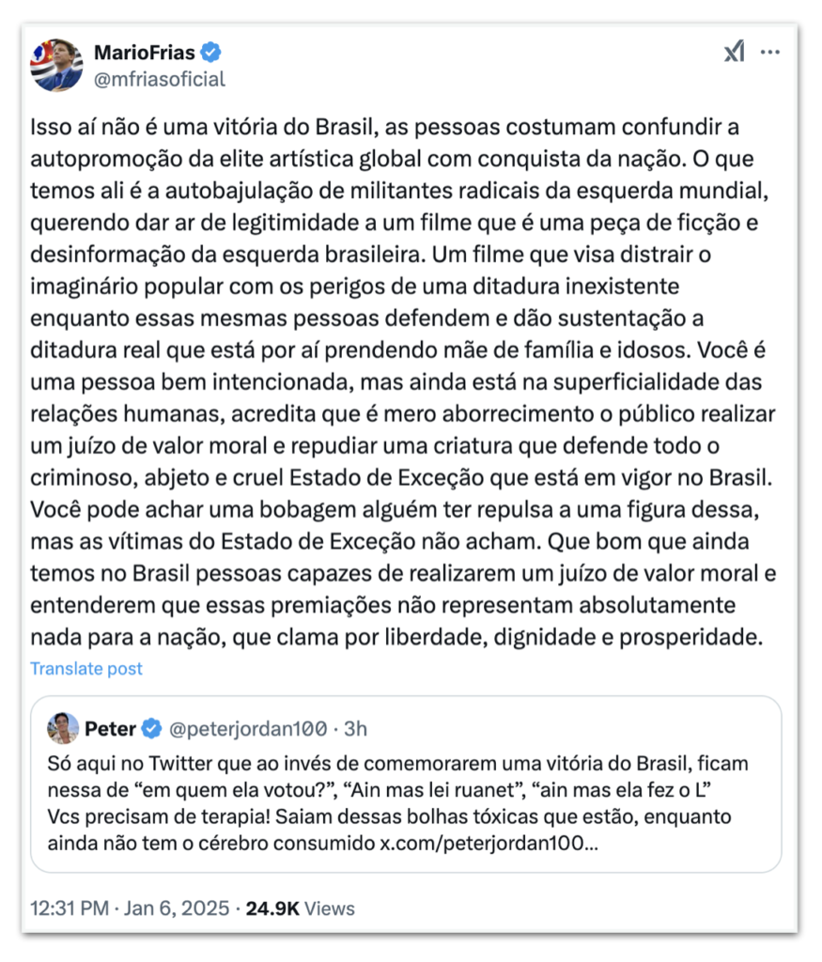Viewport: 822px width, 962px height.
Task: Open Grok explanation icon for this post
Action: pyautogui.click(x=734, y=54)
